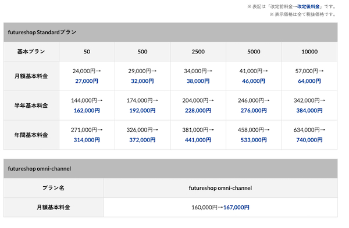Click the revised price 314,000円
The width and height of the screenshot is (349, 228).
tap(87, 140)
